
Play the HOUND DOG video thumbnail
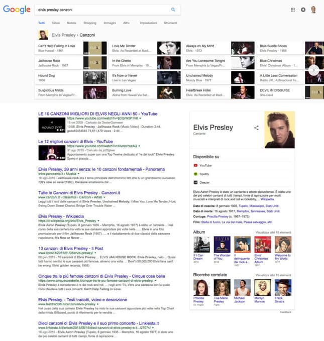pos(52,125)
